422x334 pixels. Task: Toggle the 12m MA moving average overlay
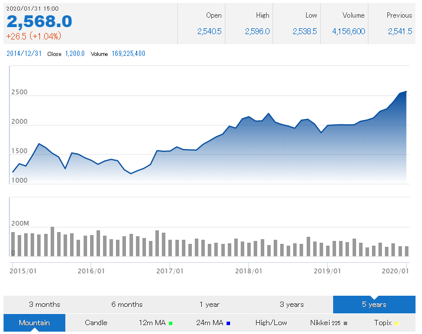tap(152, 323)
